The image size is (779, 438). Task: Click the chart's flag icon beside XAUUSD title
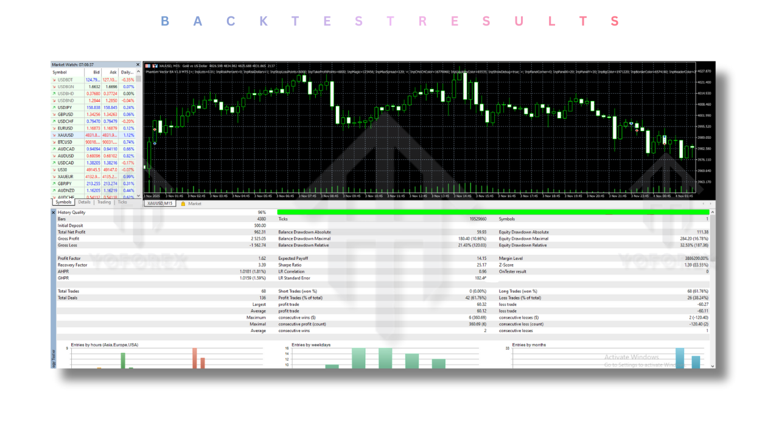pos(155,65)
